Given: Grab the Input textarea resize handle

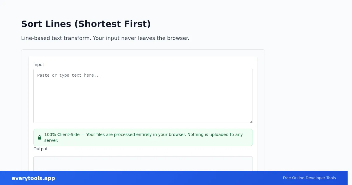Looking at the screenshot, I should 251,121.
